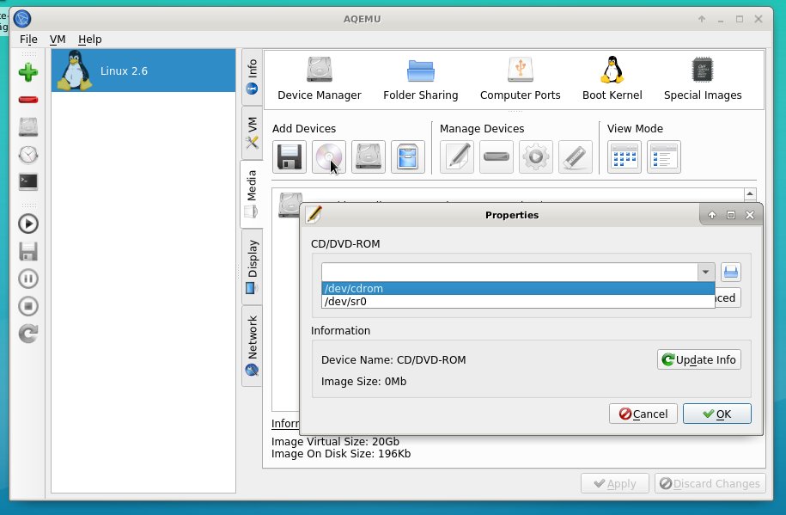
Task: Click the Add Floppy device icon
Action: (x=289, y=157)
